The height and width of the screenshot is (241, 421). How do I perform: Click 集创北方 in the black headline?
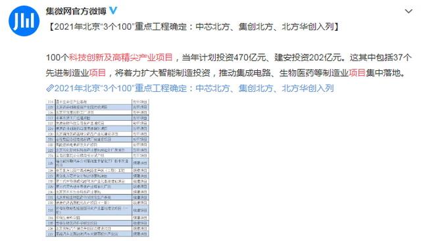click(x=256, y=26)
